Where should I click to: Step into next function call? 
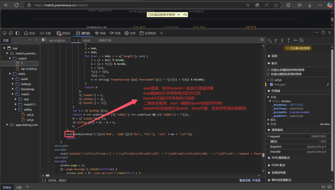(282, 40)
